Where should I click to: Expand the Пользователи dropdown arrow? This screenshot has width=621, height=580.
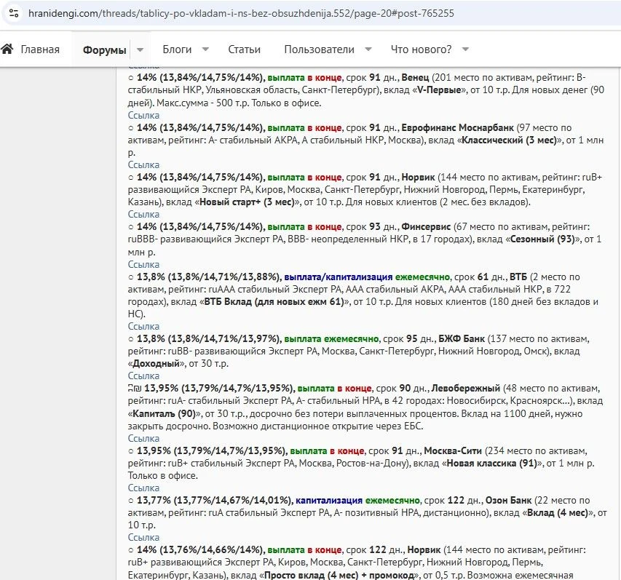[x=368, y=49]
